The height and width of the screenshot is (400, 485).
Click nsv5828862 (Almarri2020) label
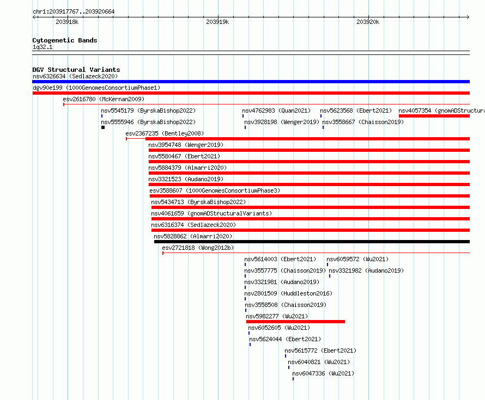tap(193, 236)
